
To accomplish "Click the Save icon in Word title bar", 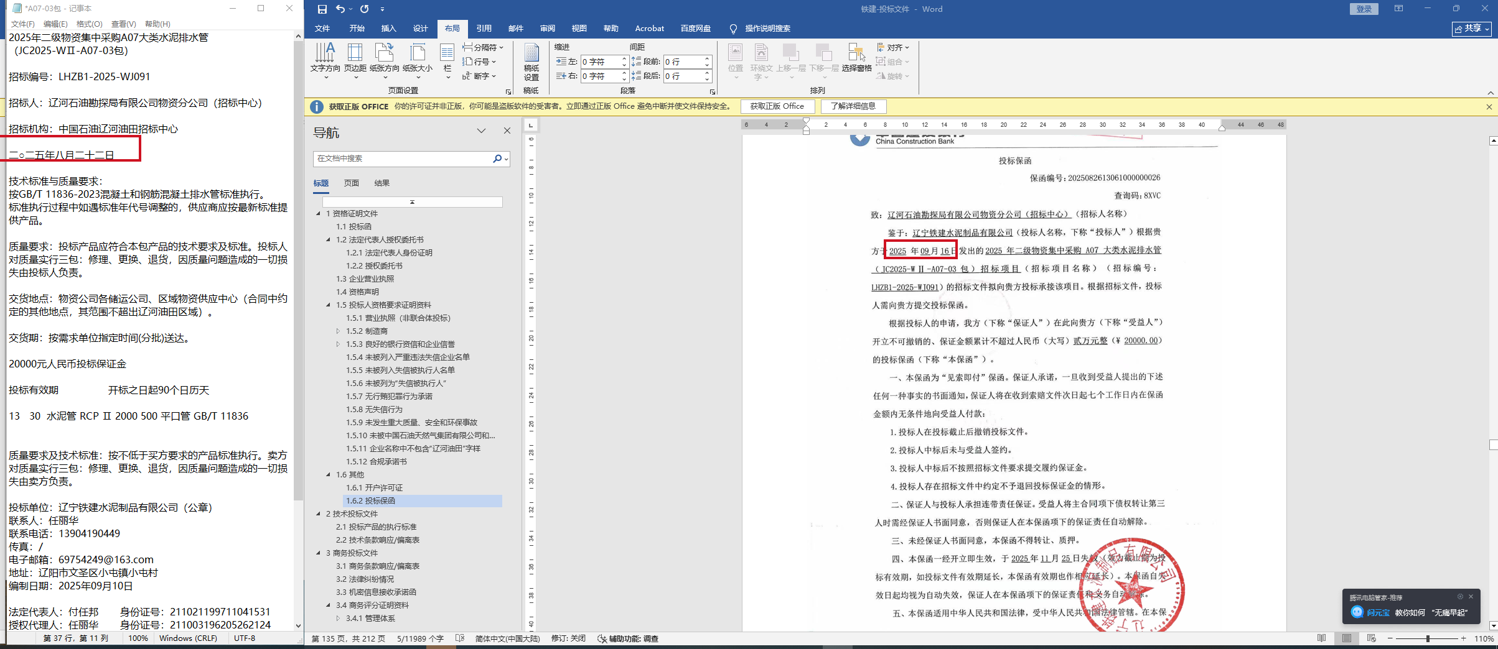I will click(x=322, y=9).
